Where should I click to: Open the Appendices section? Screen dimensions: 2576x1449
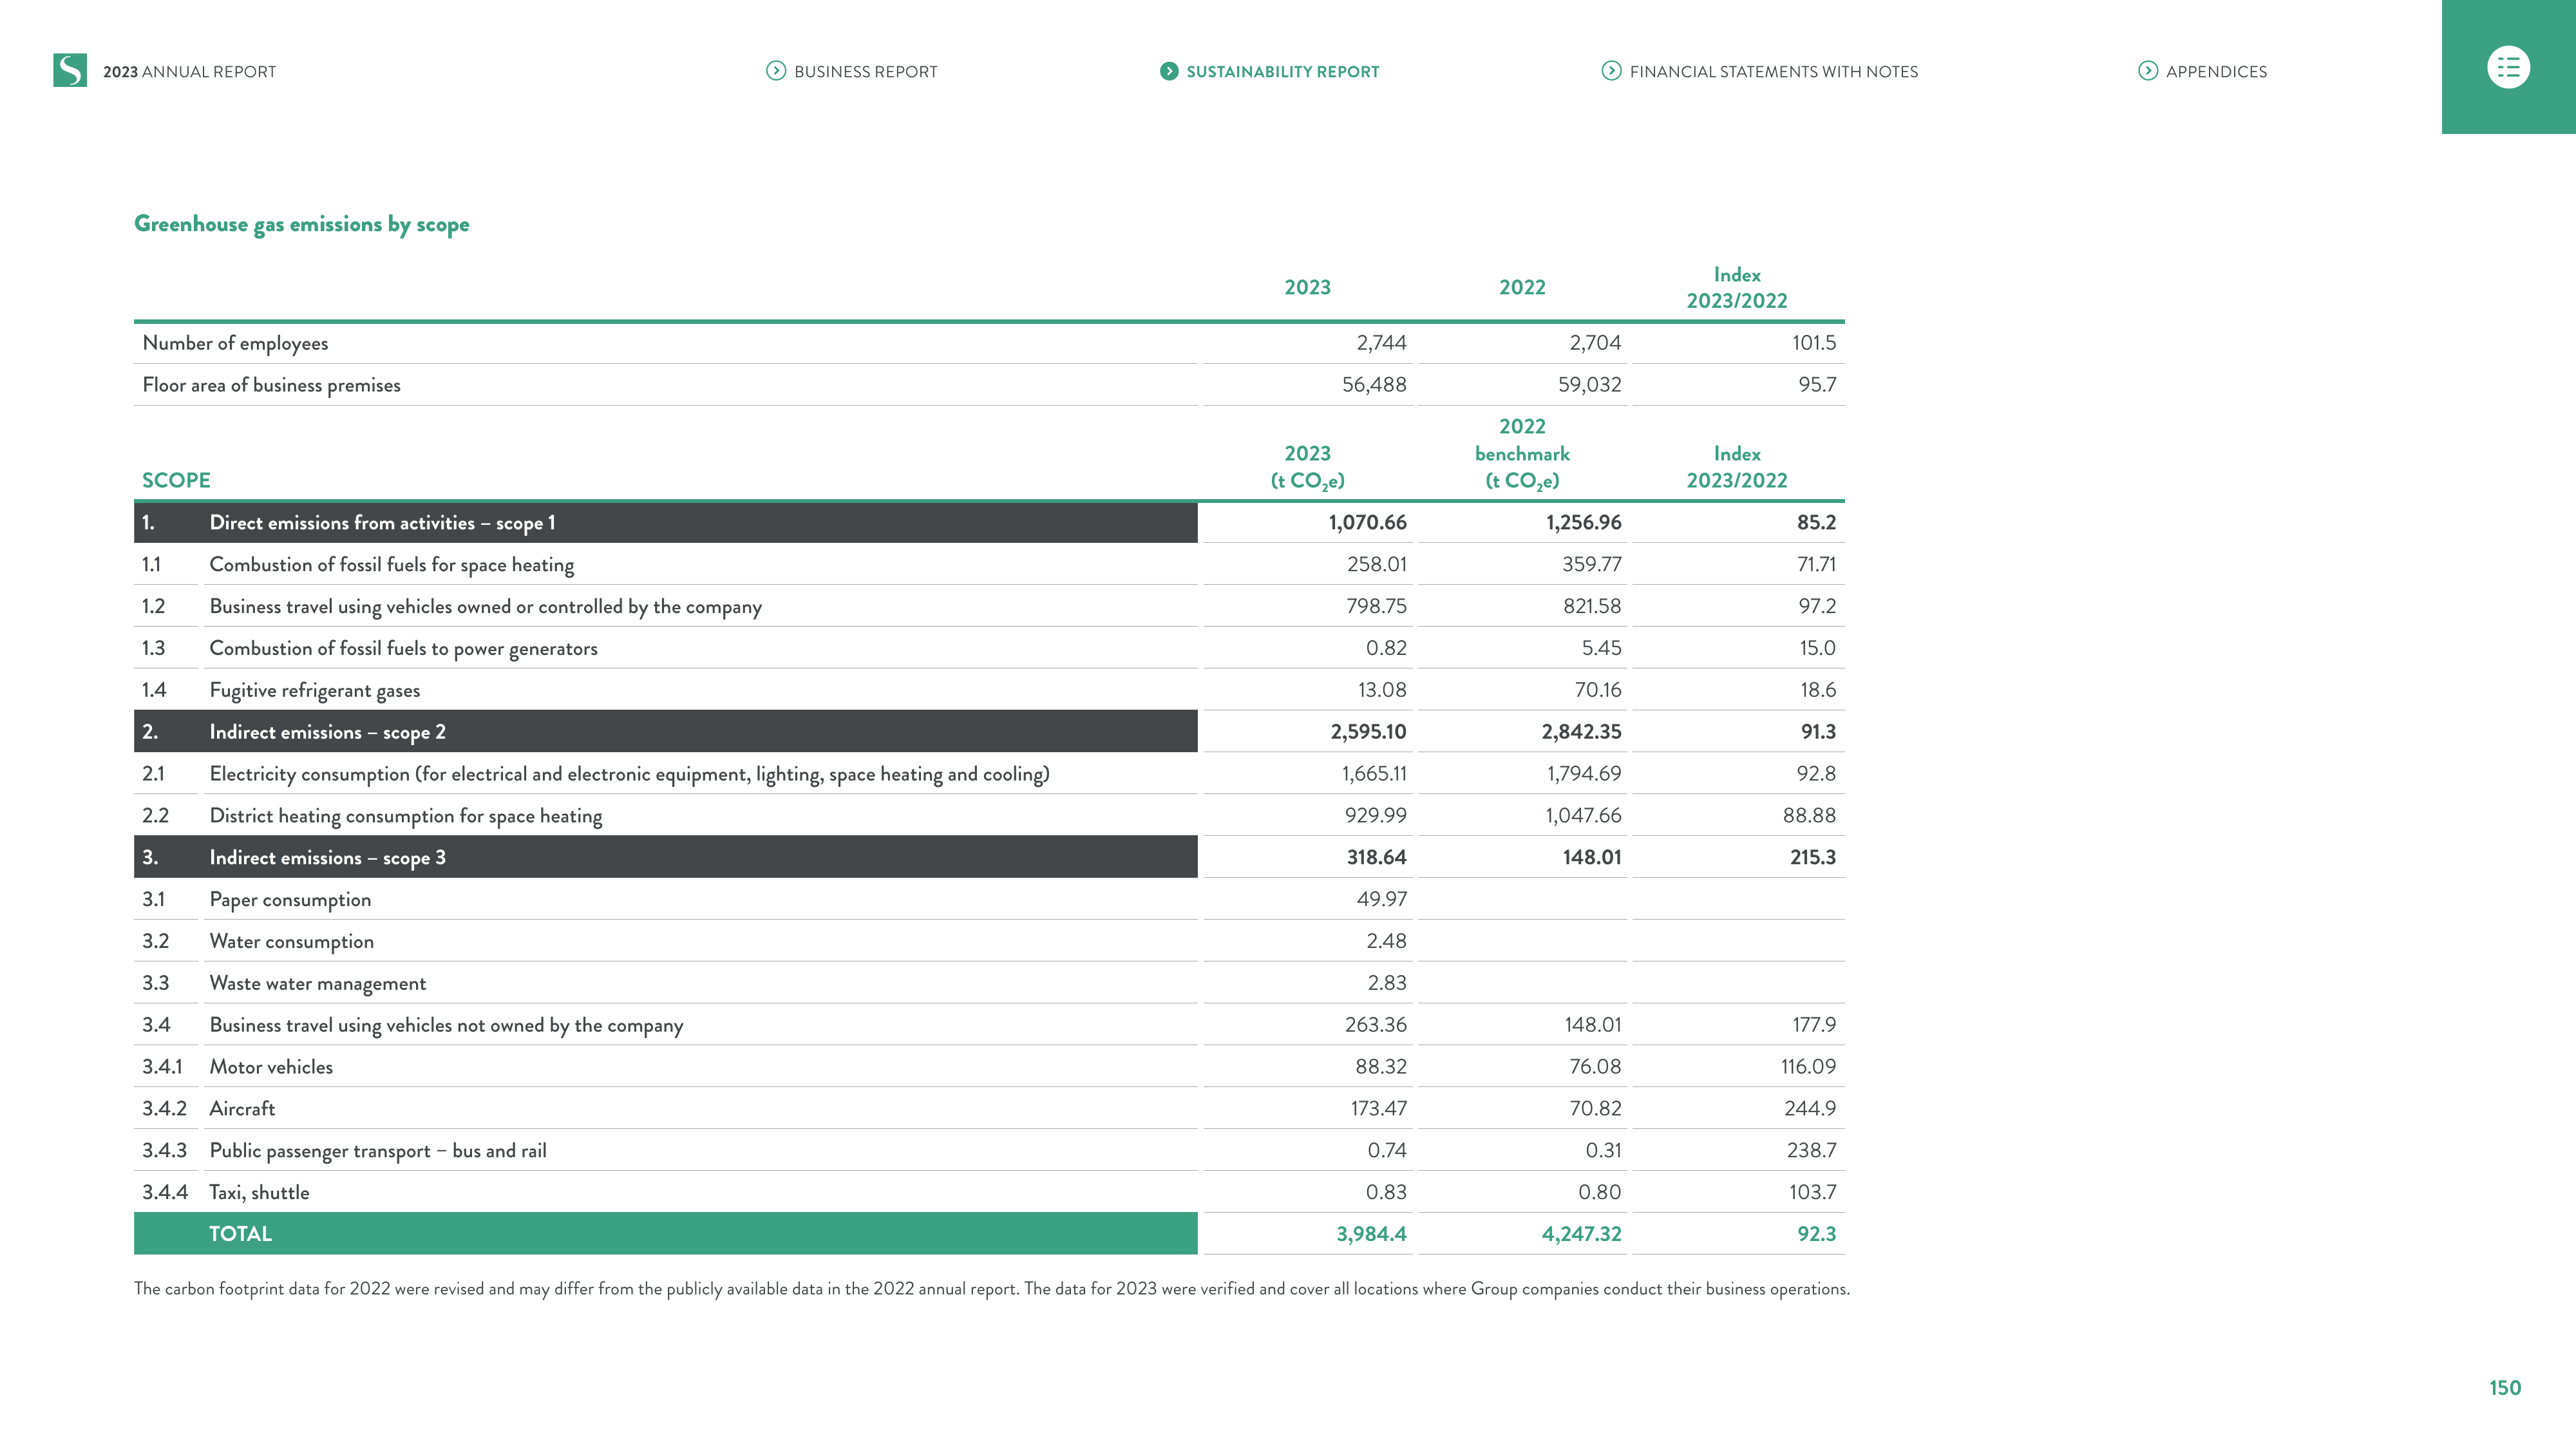pos(2216,72)
